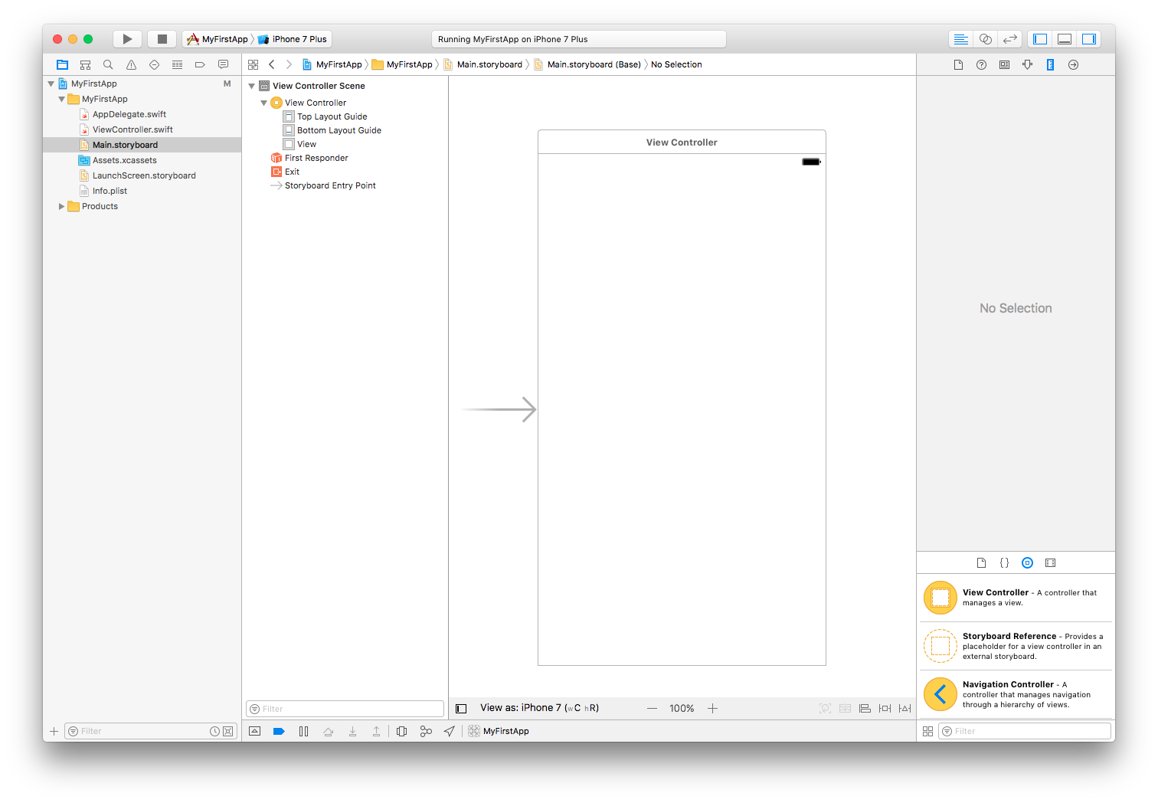Screen dimensions: 1158x803
Task: Toggle the Navigator pane visibility
Action: click(x=1040, y=39)
